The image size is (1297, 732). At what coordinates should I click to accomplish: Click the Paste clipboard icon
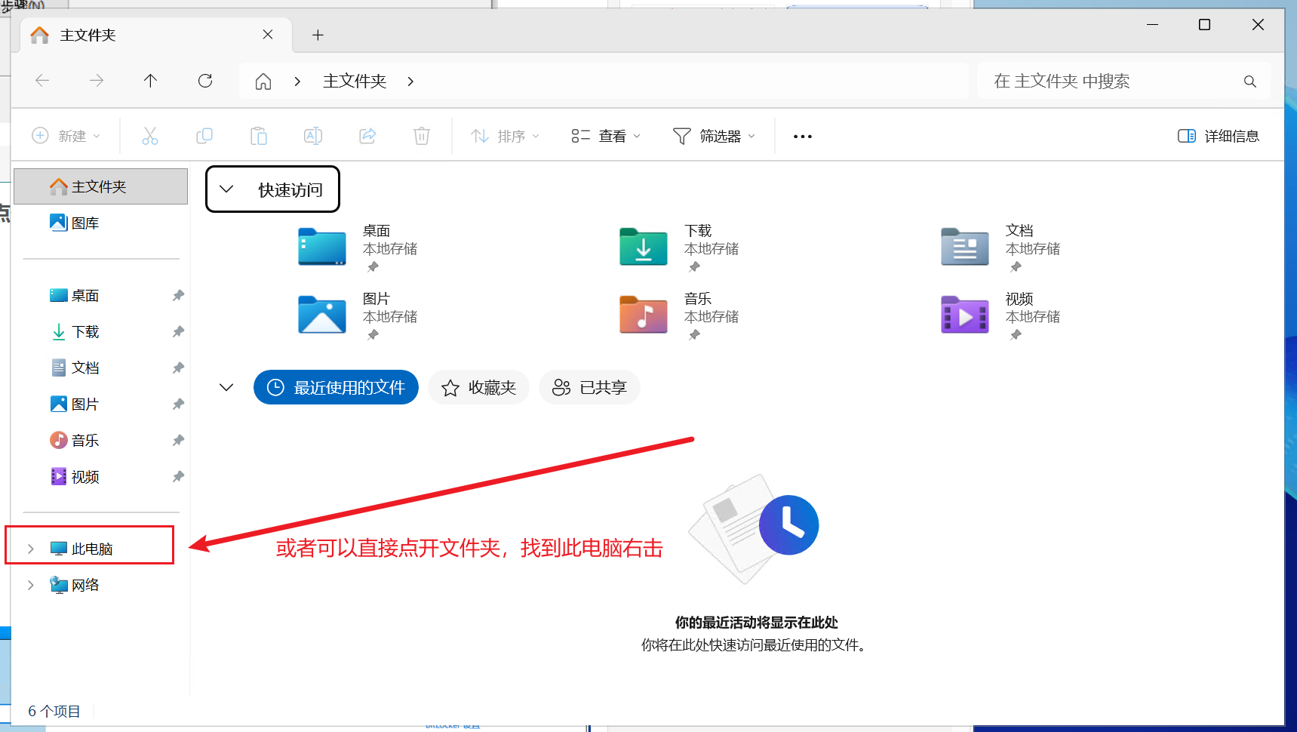click(259, 136)
